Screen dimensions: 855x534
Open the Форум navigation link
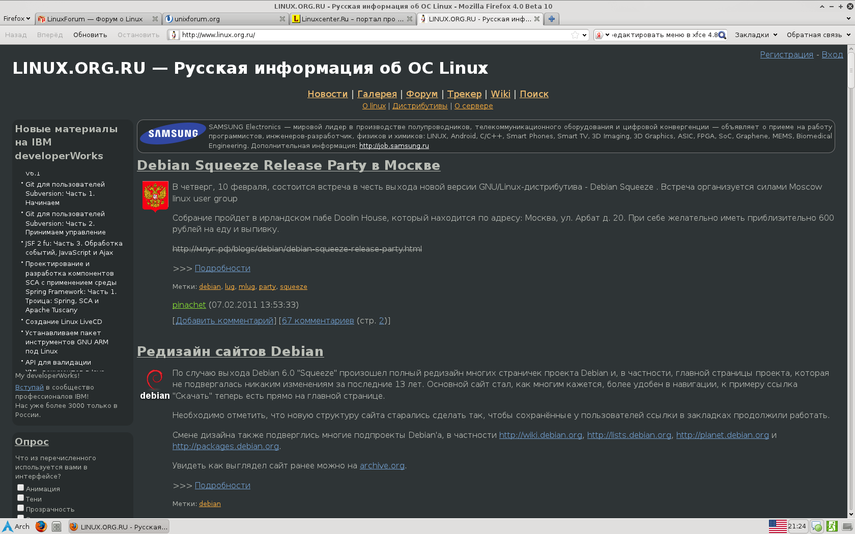pos(422,94)
